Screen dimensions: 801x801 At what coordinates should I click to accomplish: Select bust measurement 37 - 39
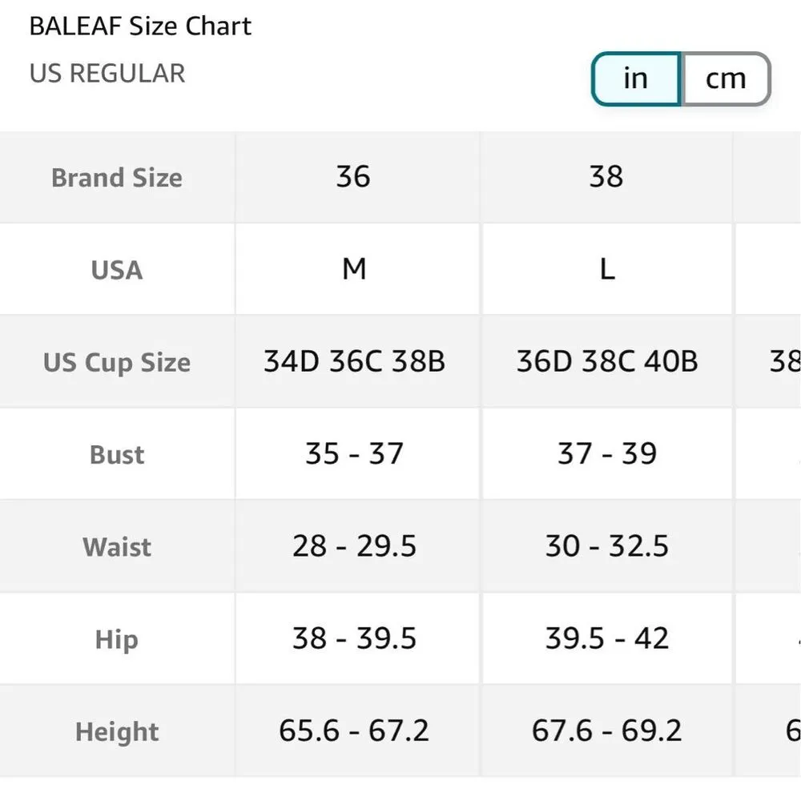pos(608,454)
